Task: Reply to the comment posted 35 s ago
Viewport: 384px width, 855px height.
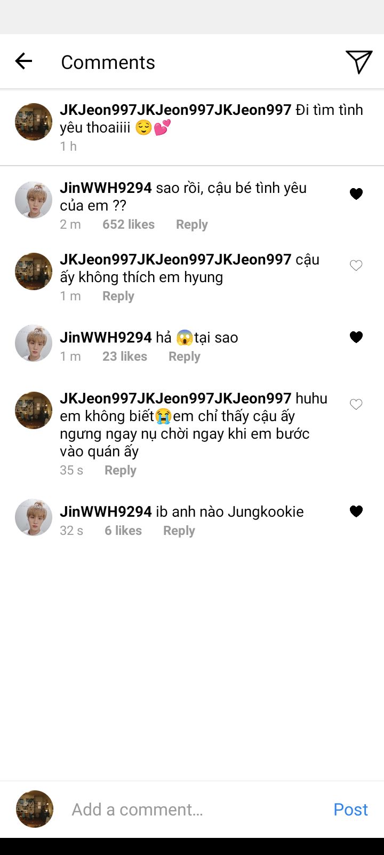Action: (x=121, y=470)
